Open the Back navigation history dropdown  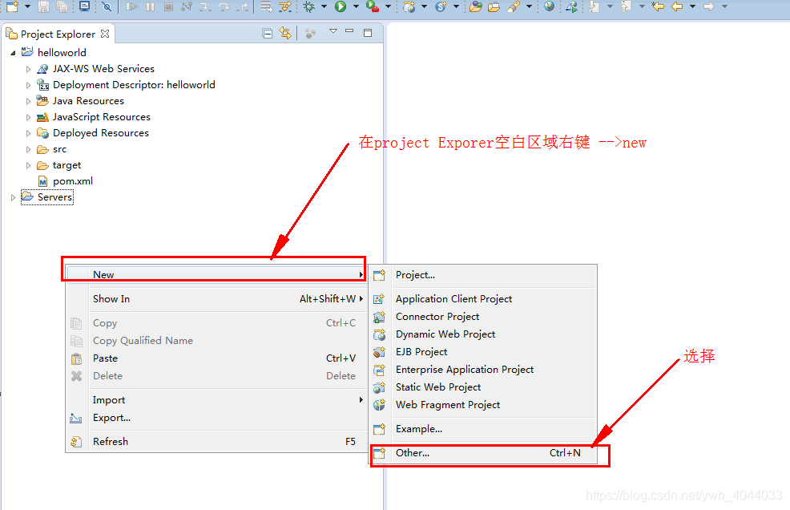coord(693,6)
